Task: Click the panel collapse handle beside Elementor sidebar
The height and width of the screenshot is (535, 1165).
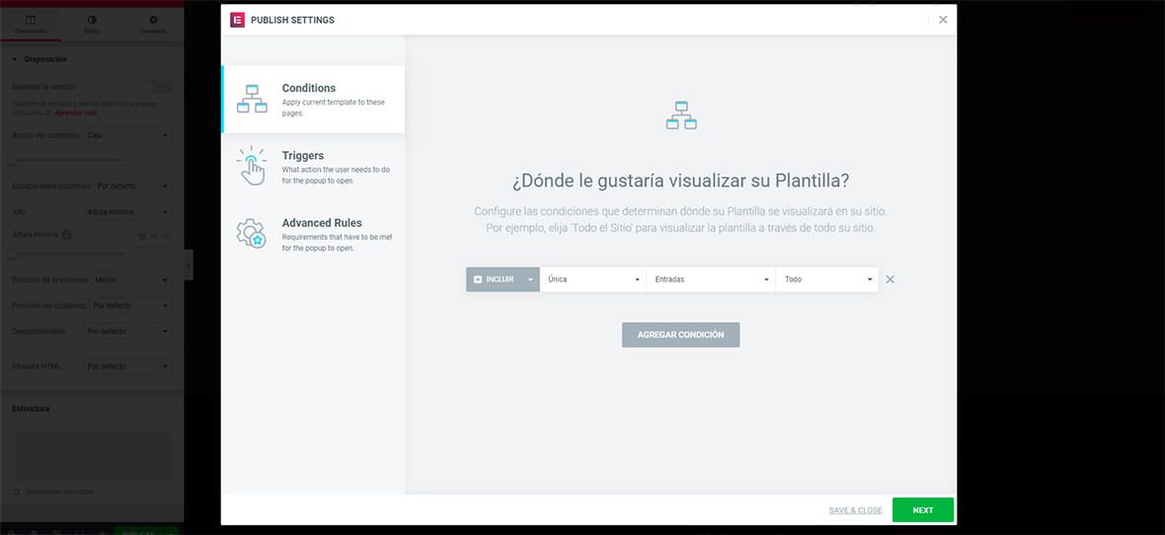Action: (x=189, y=265)
